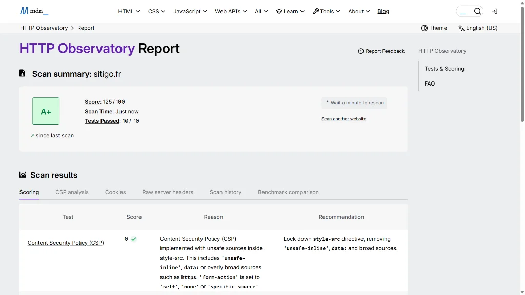Expand the HTML menu

pyautogui.click(x=129, y=11)
